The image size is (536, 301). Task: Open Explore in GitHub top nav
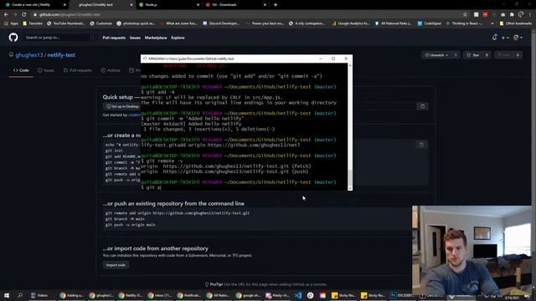178,38
